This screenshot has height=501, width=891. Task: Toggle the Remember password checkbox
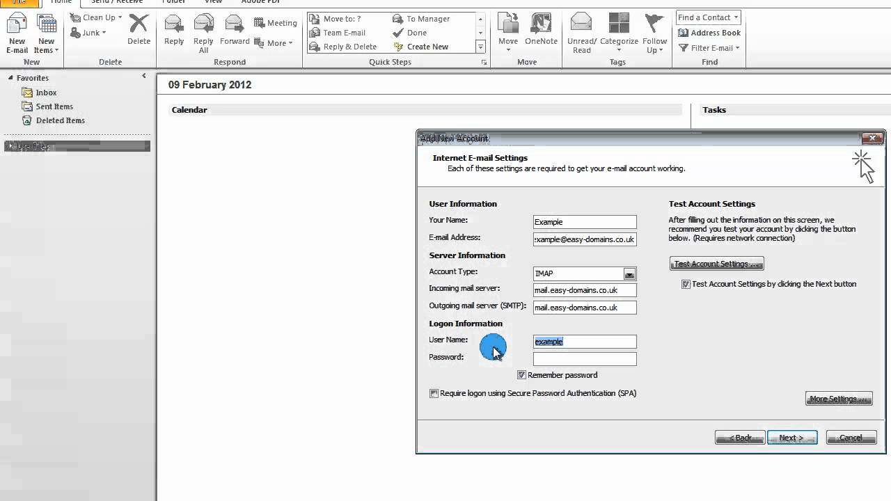click(521, 375)
